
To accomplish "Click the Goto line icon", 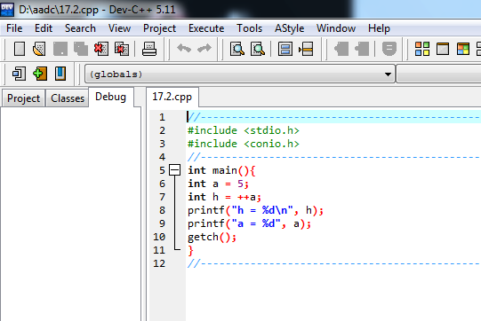I will [x=306, y=49].
